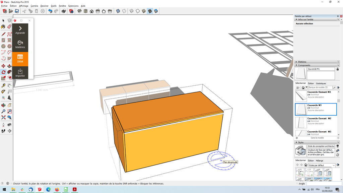343x193 pixels.
Task: Select the arrow Select tool
Action: [3, 20]
